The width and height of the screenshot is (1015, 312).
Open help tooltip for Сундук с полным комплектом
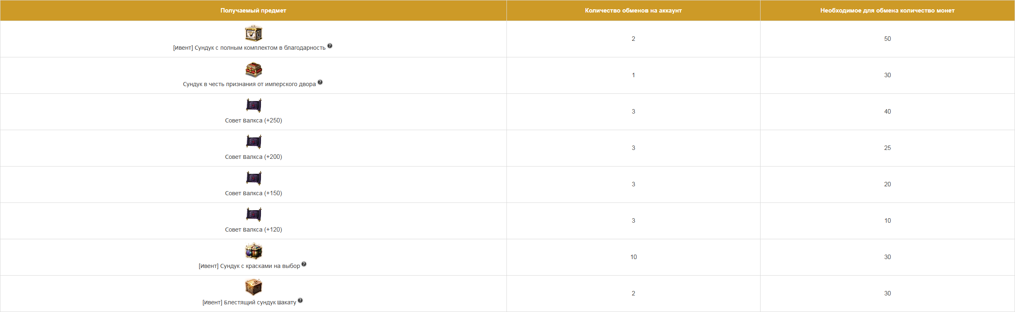coord(330,46)
